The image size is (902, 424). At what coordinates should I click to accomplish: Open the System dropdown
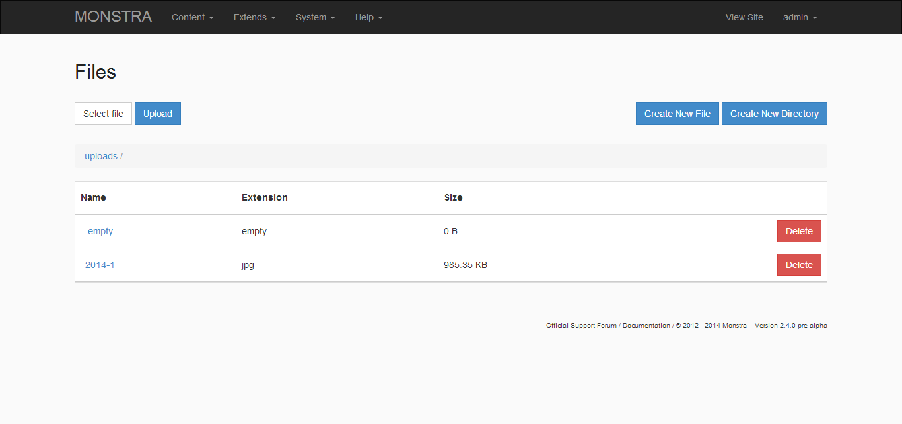315,18
